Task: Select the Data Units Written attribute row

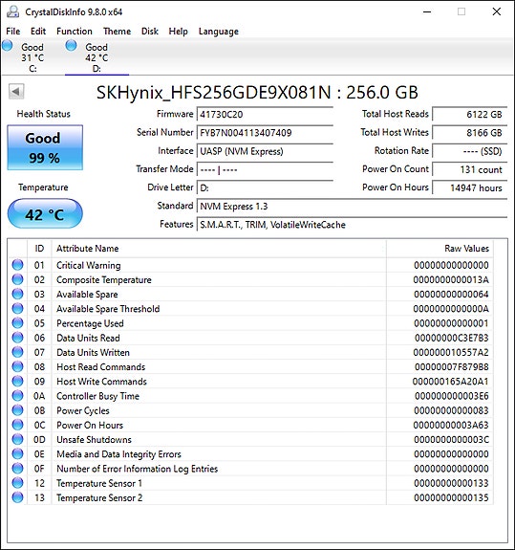Action: point(250,352)
